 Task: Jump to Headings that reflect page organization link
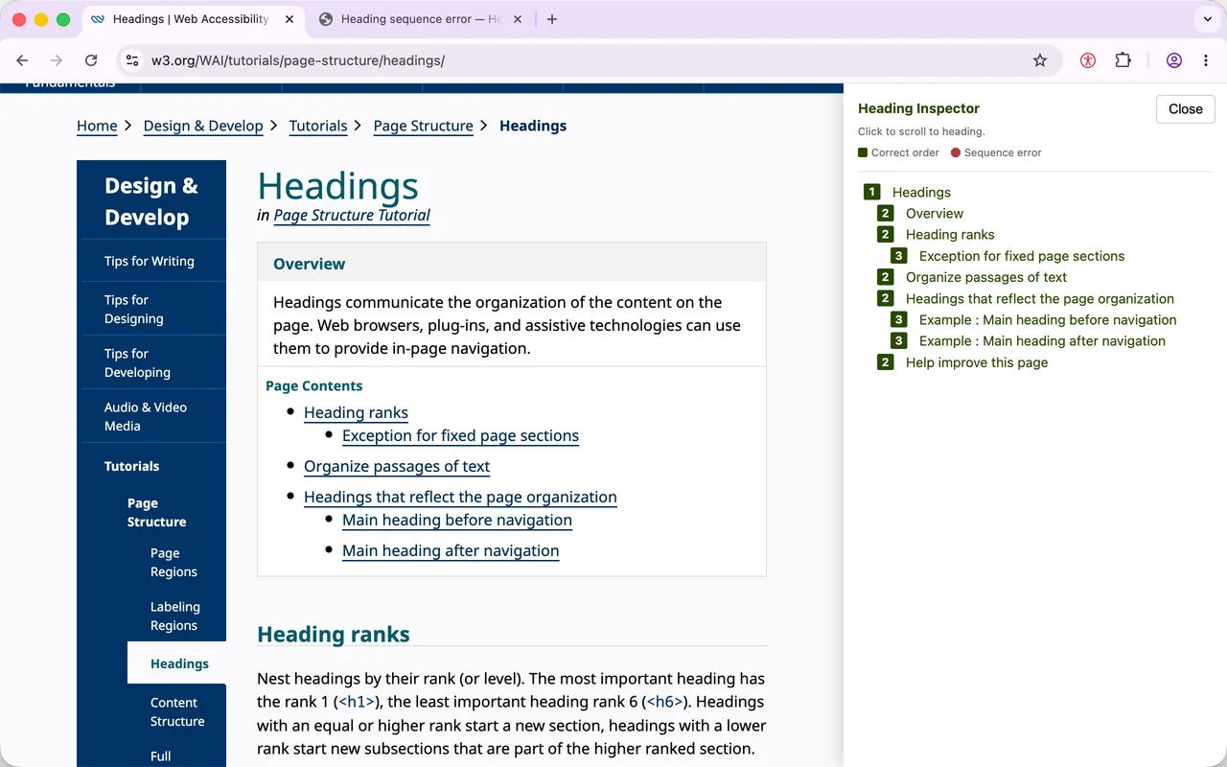[460, 497]
